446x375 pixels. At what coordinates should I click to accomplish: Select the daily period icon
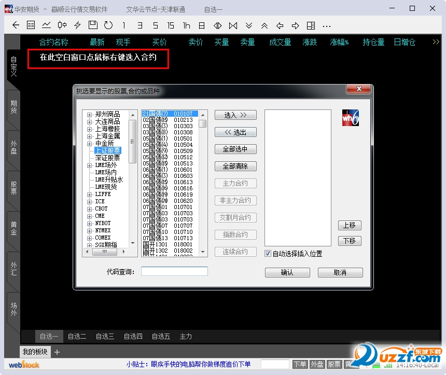coord(202,25)
